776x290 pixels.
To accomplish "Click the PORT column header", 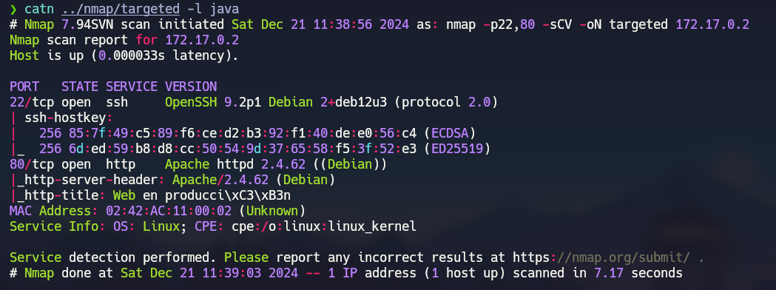I will [x=24, y=87].
